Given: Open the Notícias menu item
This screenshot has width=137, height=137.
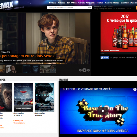Looking at the screenshot, I should tap(53, 3).
